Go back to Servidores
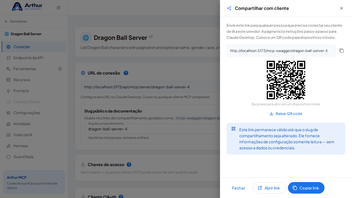Screen dimensions: 352x198 16,21
